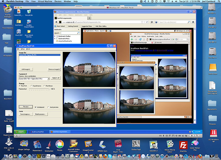This screenshot has height=160, width=221.
Task: Click RectFish requirements Firefox tab
Action: [71, 18]
